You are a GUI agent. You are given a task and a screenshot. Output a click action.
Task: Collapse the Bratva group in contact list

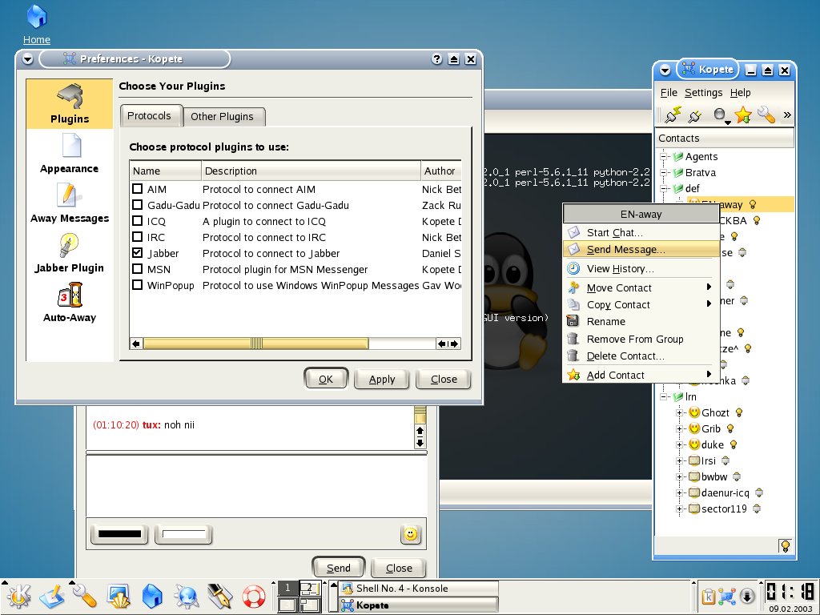pos(664,172)
